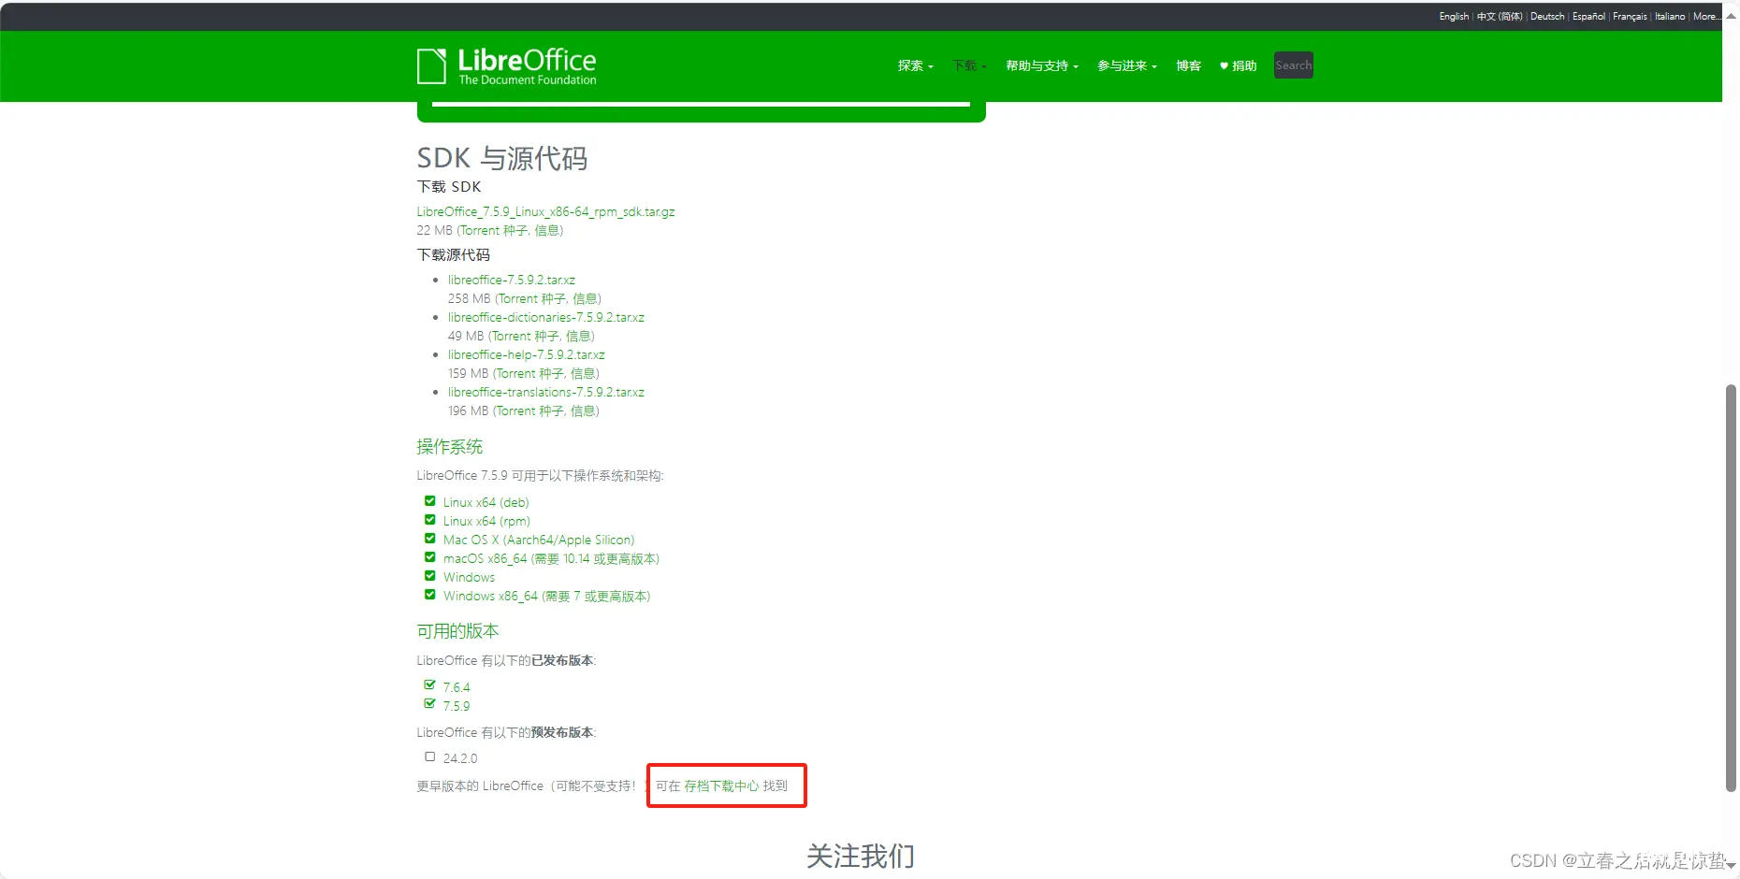This screenshot has width=1740, height=879.
Task: Choose released version 7.5.9
Action: [457, 706]
